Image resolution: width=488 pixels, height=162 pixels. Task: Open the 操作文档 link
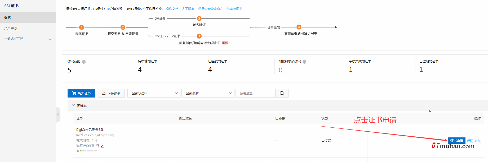click(x=172, y=9)
